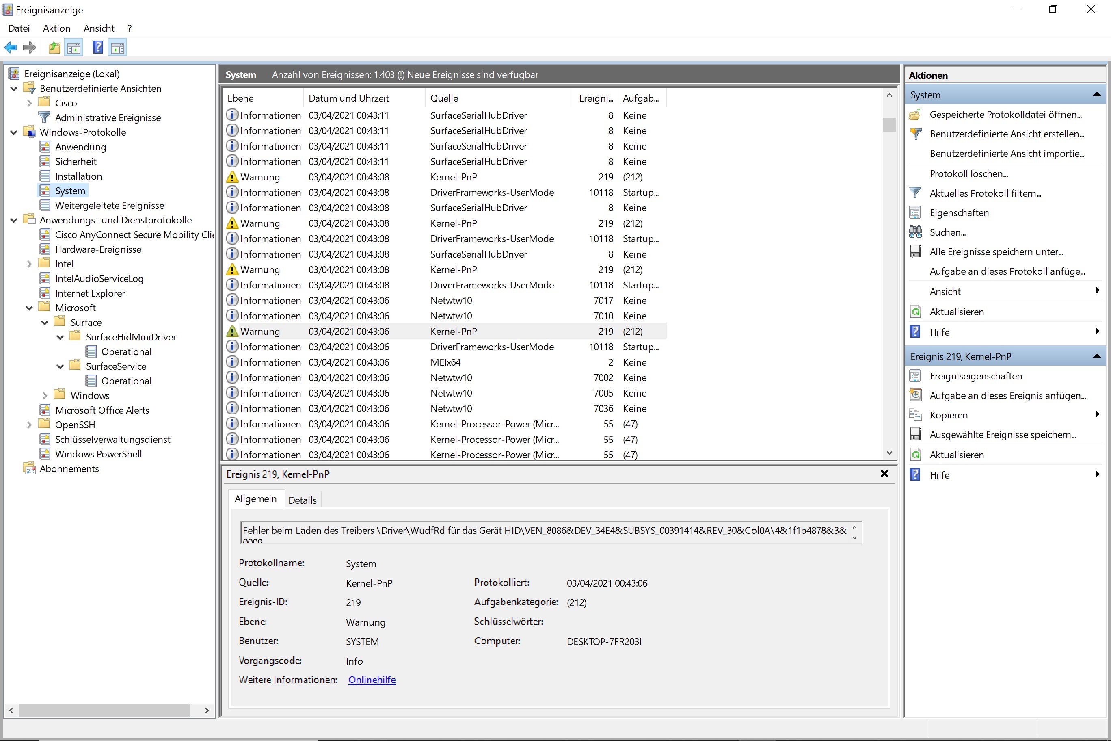Click the green Aktualisieren icon under System
This screenshot has height=741, width=1111.
(x=915, y=312)
